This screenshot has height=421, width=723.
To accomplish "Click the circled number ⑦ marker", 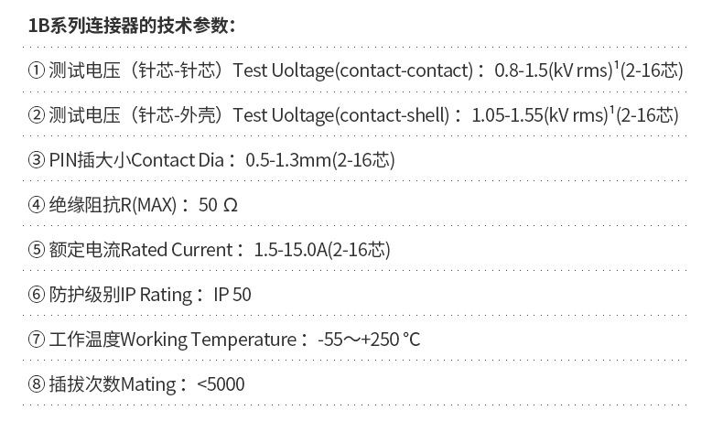I will pyautogui.click(x=37, y=340).
